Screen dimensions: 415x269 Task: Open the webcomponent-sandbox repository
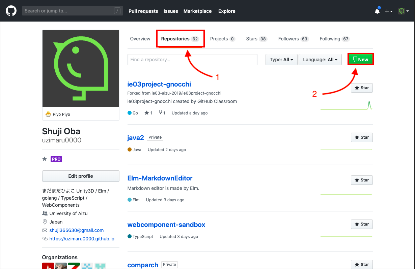pyautogui.click(x=166, y=225)
